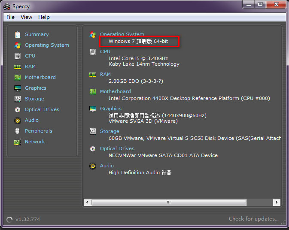Click the Summary clipboard icon in sidebar

tap(18, 34)
